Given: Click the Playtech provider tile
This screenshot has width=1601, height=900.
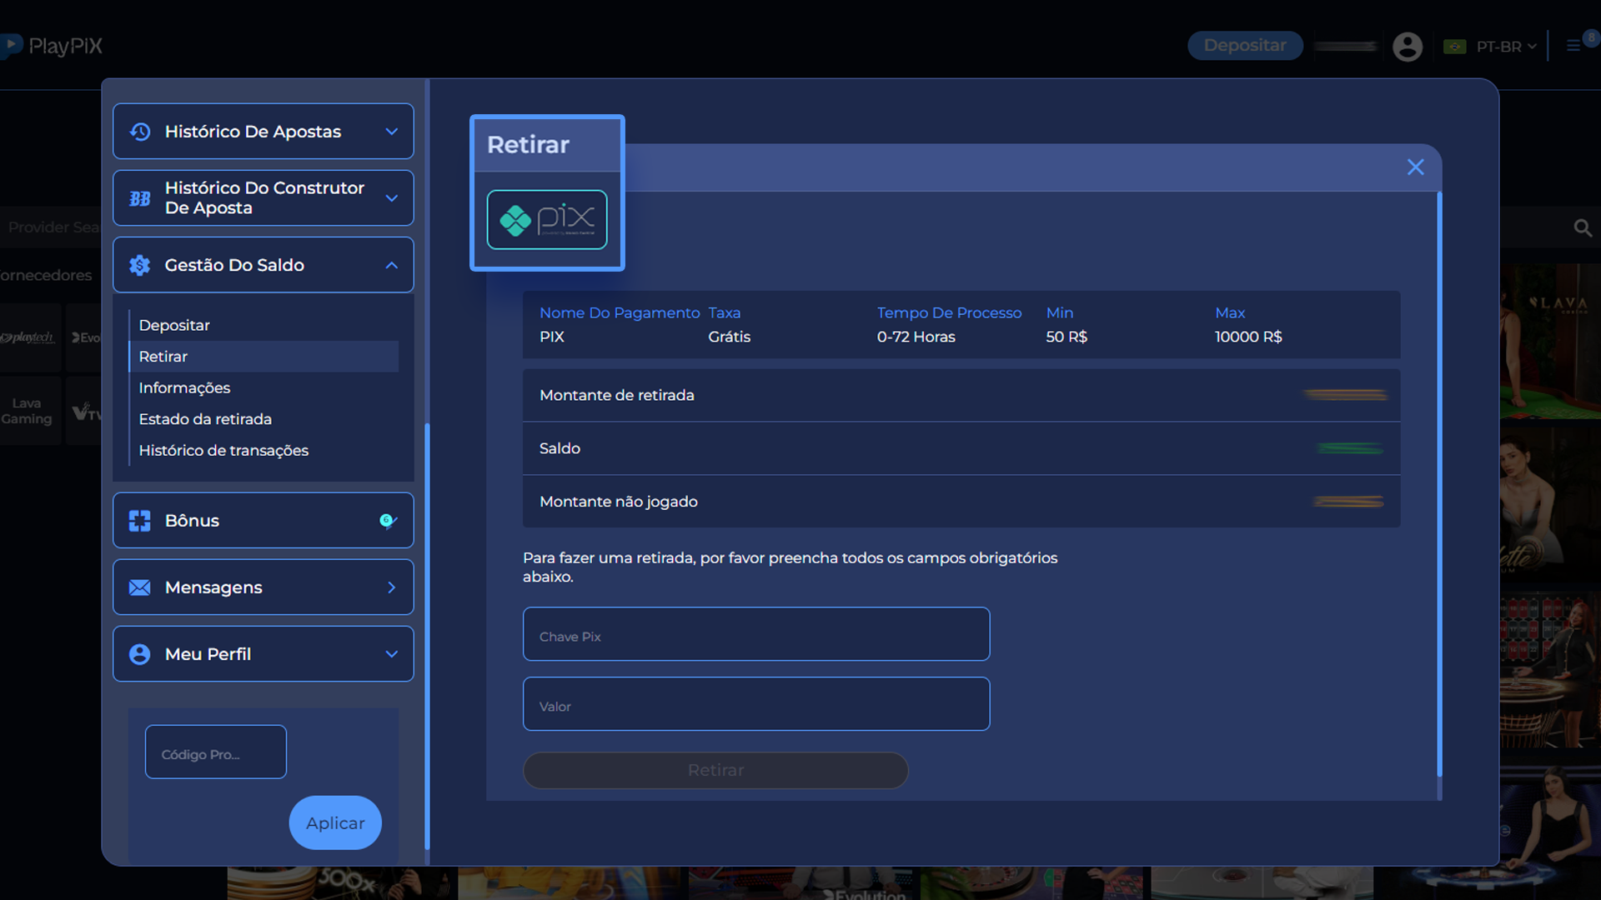Looking at the screenshot, I should click(x=28, y=337).
